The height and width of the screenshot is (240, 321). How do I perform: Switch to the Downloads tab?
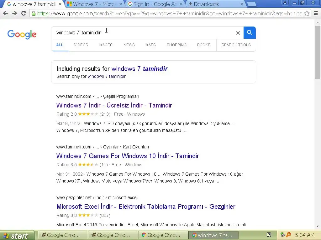tap(215, 4)
